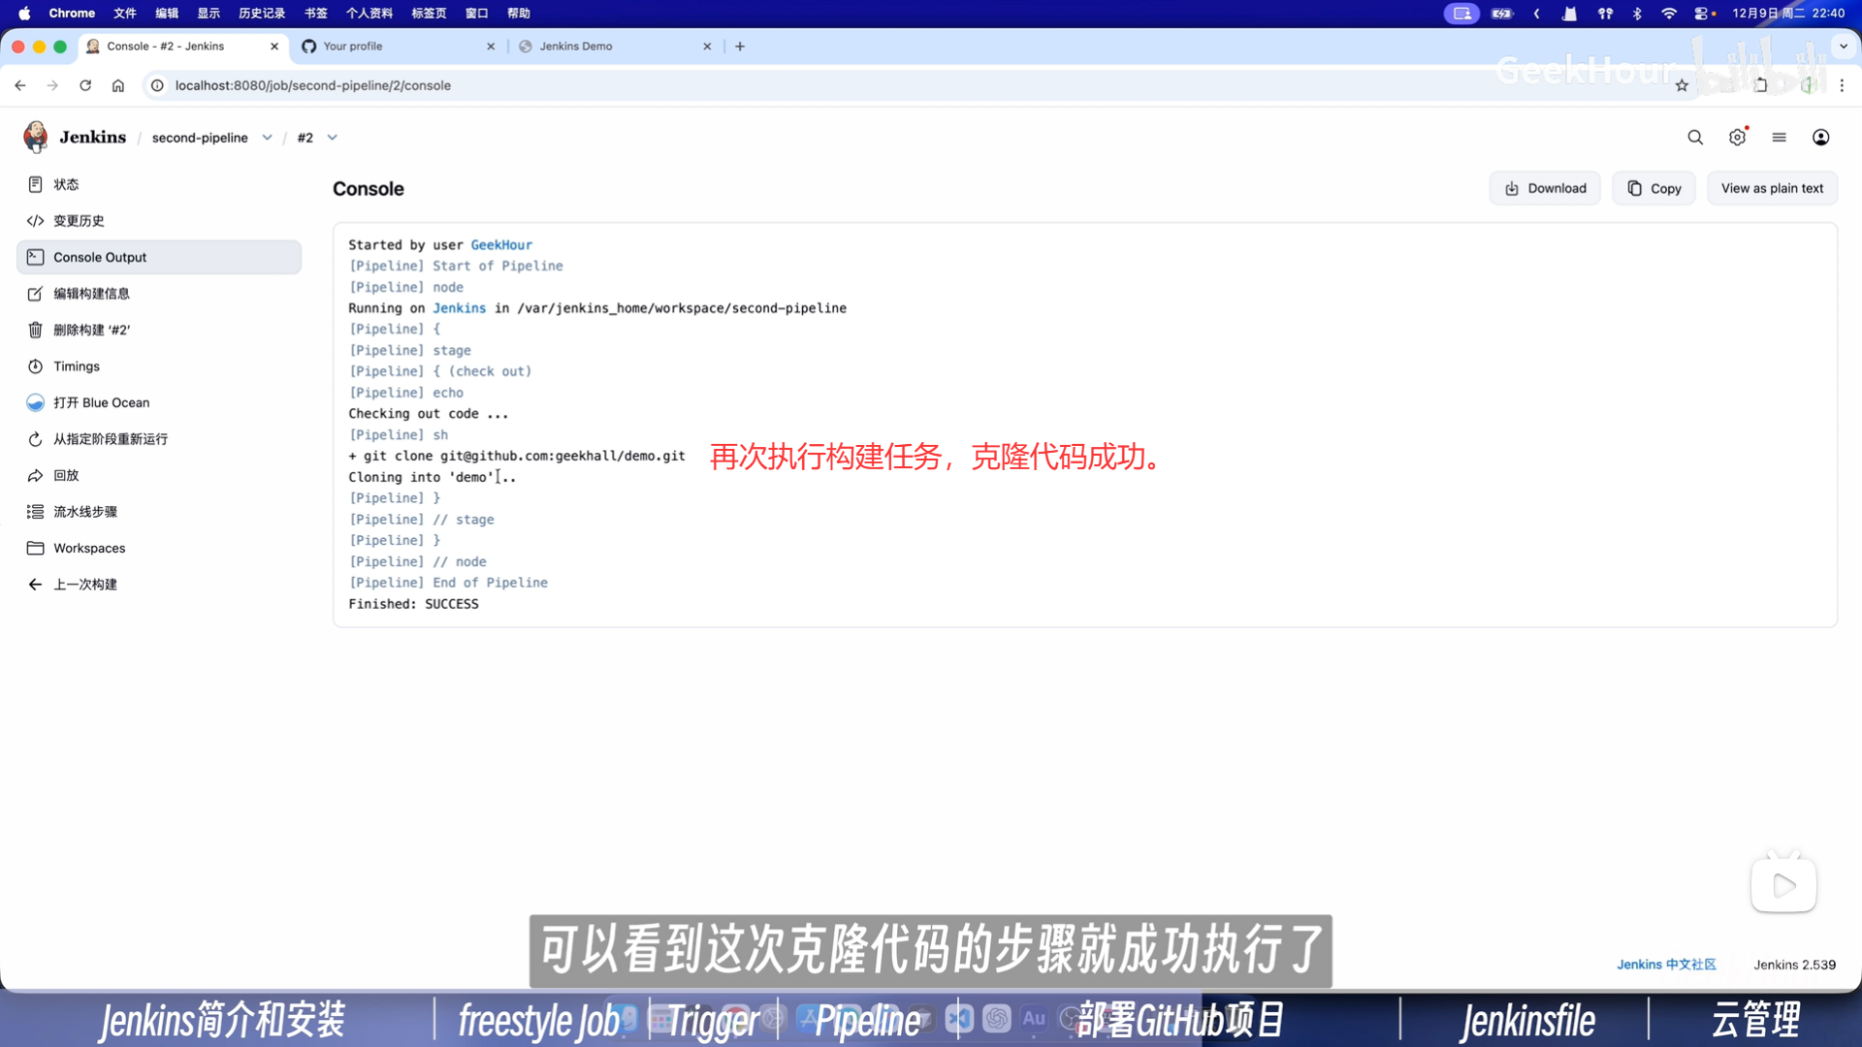Click the Jenkins logo icon
Screen dimensions: 1862x1047
point(36,137)
